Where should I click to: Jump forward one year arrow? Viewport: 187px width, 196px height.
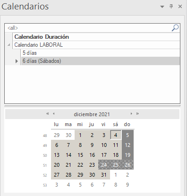(137, 114)
